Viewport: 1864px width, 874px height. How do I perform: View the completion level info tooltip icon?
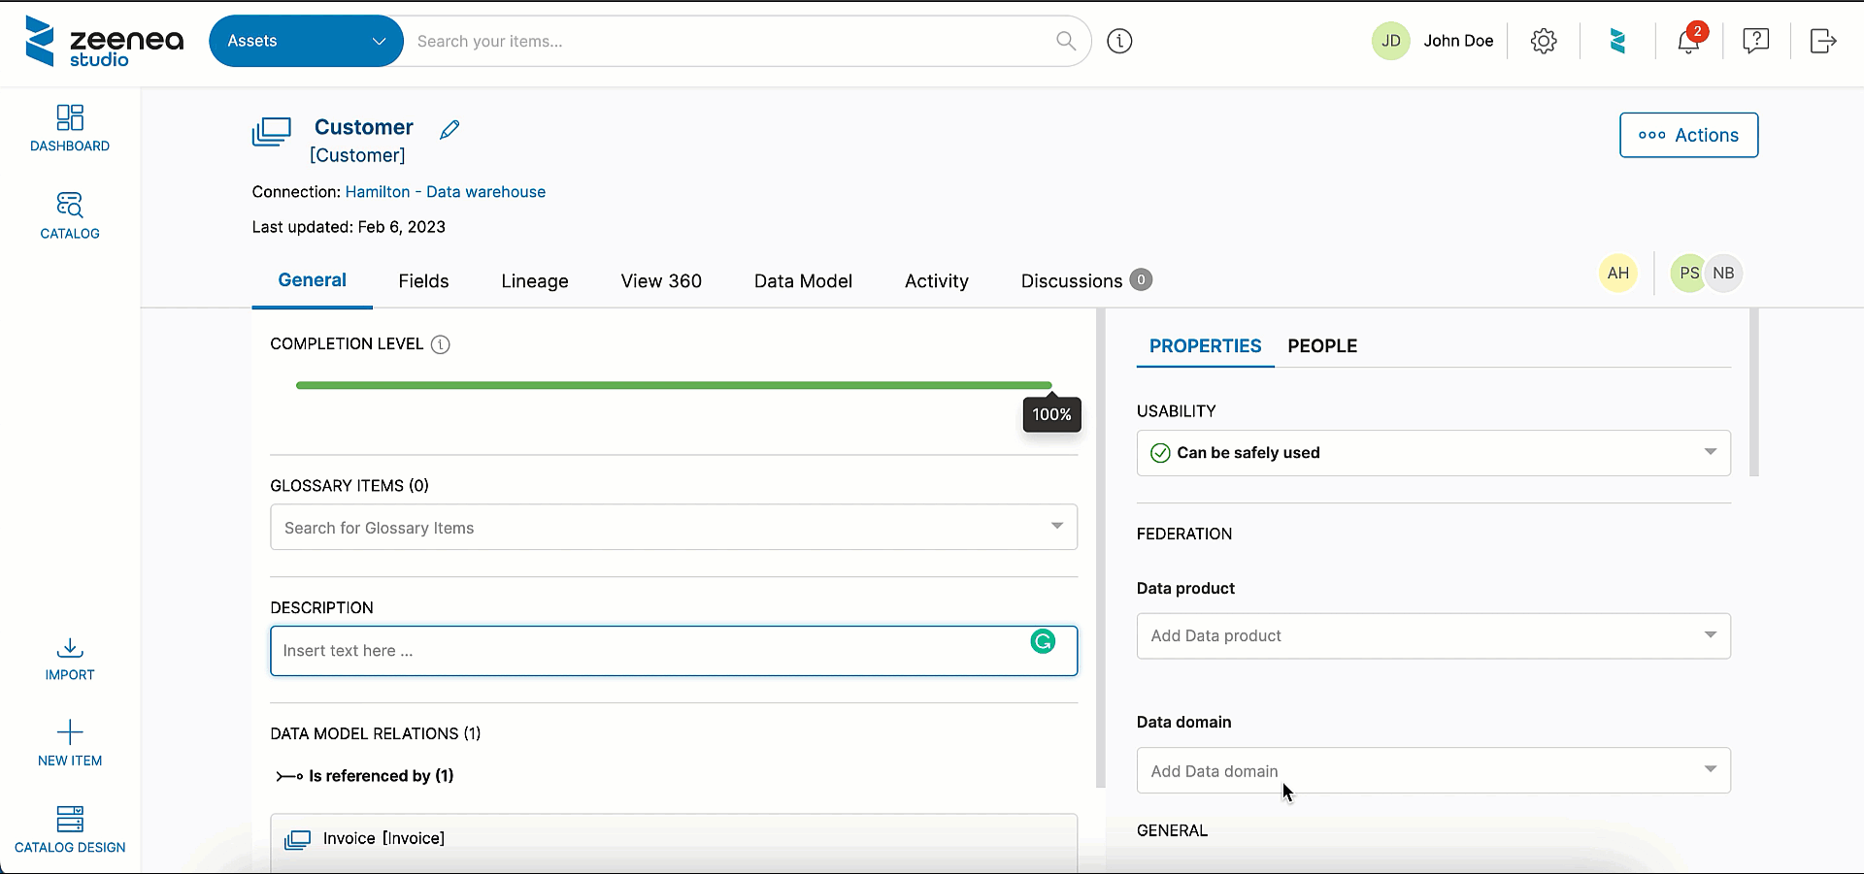[x=441, y=344]
